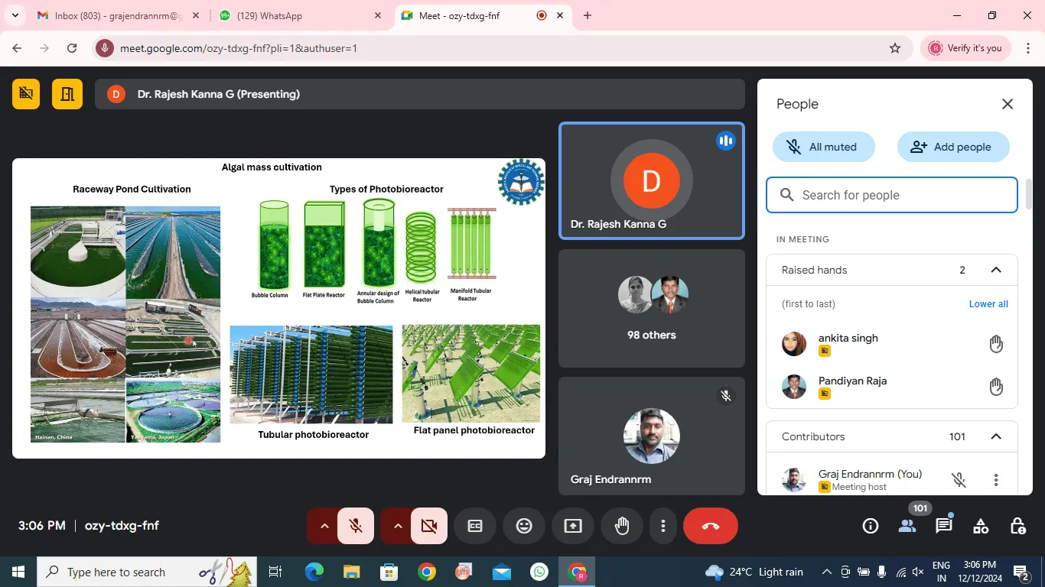Toggle the microphone mute button
This screenshot has height=587, width=1045.
coord(356,526)
